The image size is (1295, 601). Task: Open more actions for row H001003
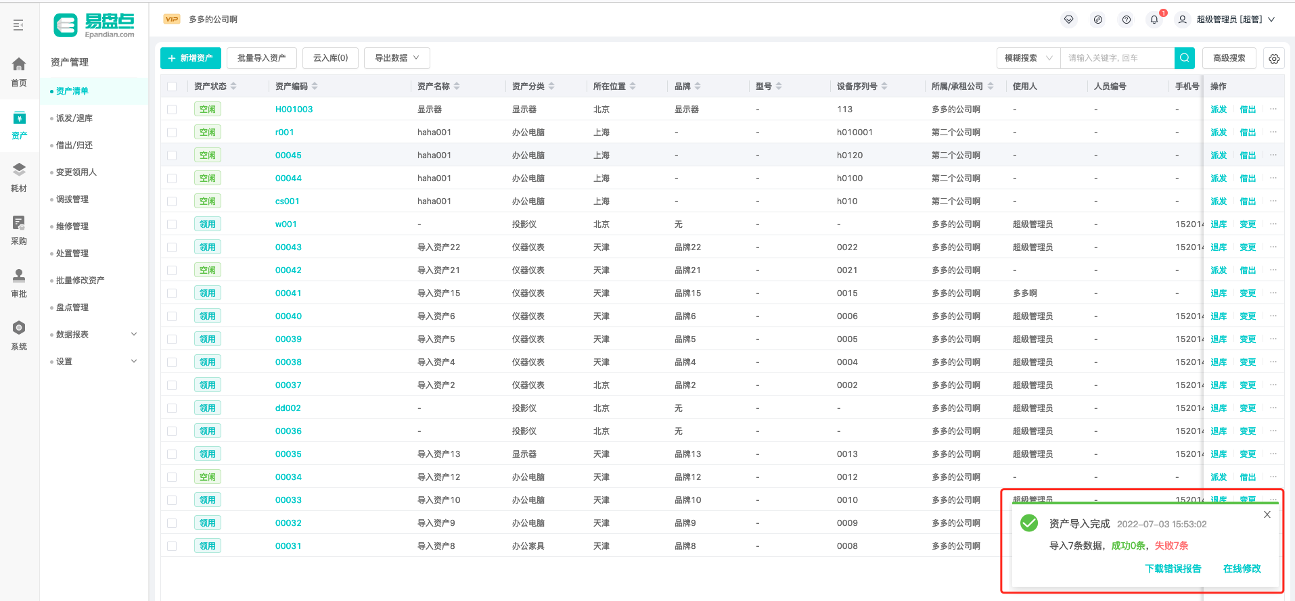1273,109
